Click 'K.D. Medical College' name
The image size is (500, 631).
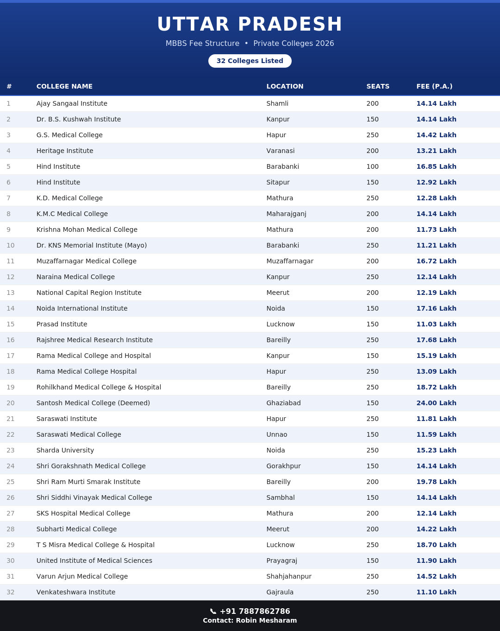pos(69,198)
